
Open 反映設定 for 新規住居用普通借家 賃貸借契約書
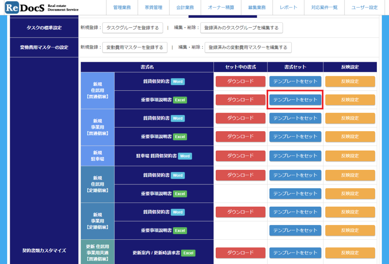pyautogui.click(x=350, y=81)
